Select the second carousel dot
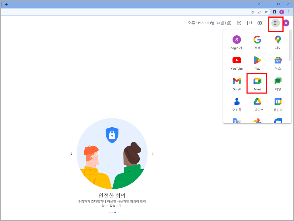This screenshot has width=294, height=221. (x=112, y=212)
